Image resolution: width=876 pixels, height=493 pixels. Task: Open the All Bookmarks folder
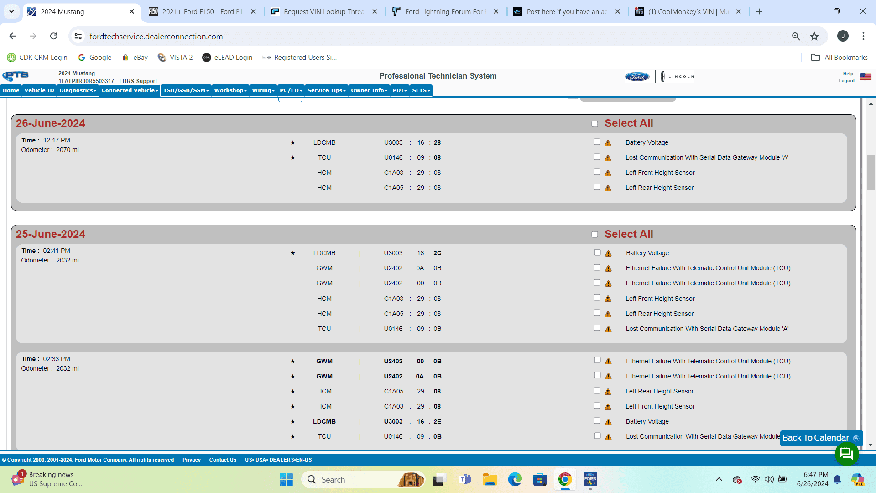coord(839,58)
